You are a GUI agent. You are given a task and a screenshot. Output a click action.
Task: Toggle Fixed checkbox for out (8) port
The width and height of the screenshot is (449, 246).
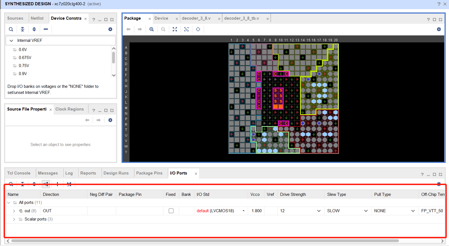tap(171, 211)
